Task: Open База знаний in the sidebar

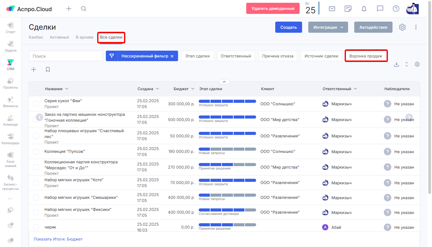Action: pyautogui.click(x=10, y=159)
